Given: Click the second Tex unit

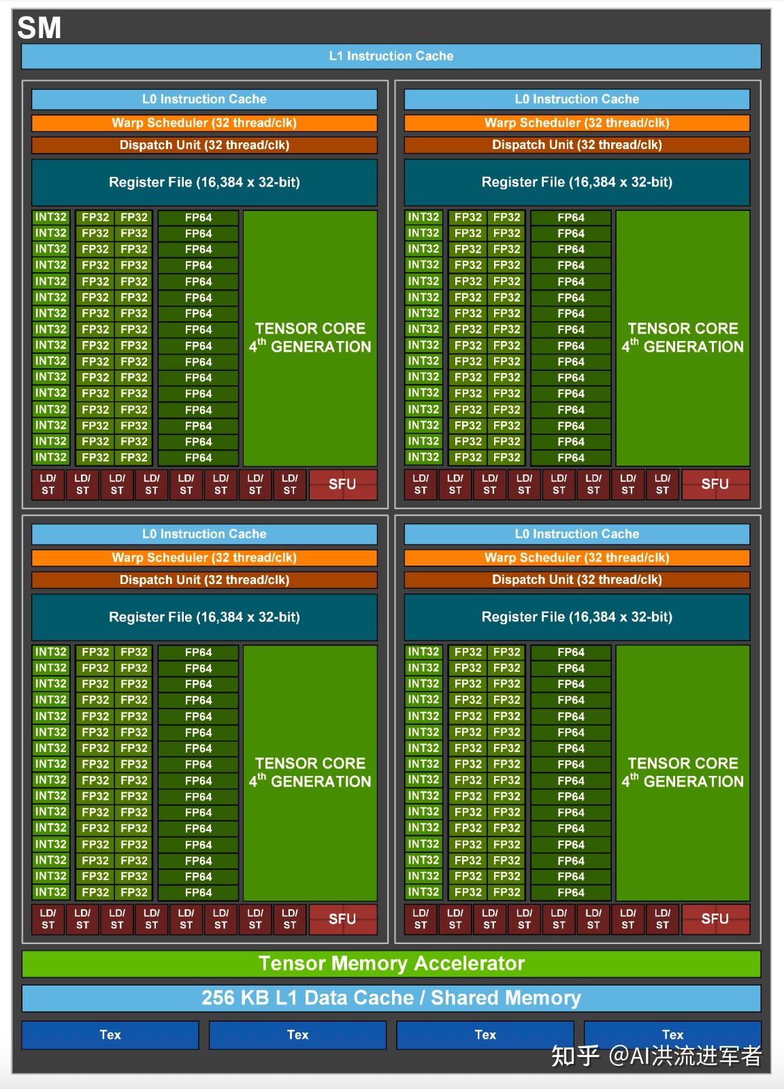Looking at the screenshot, I should (297, 1035).
